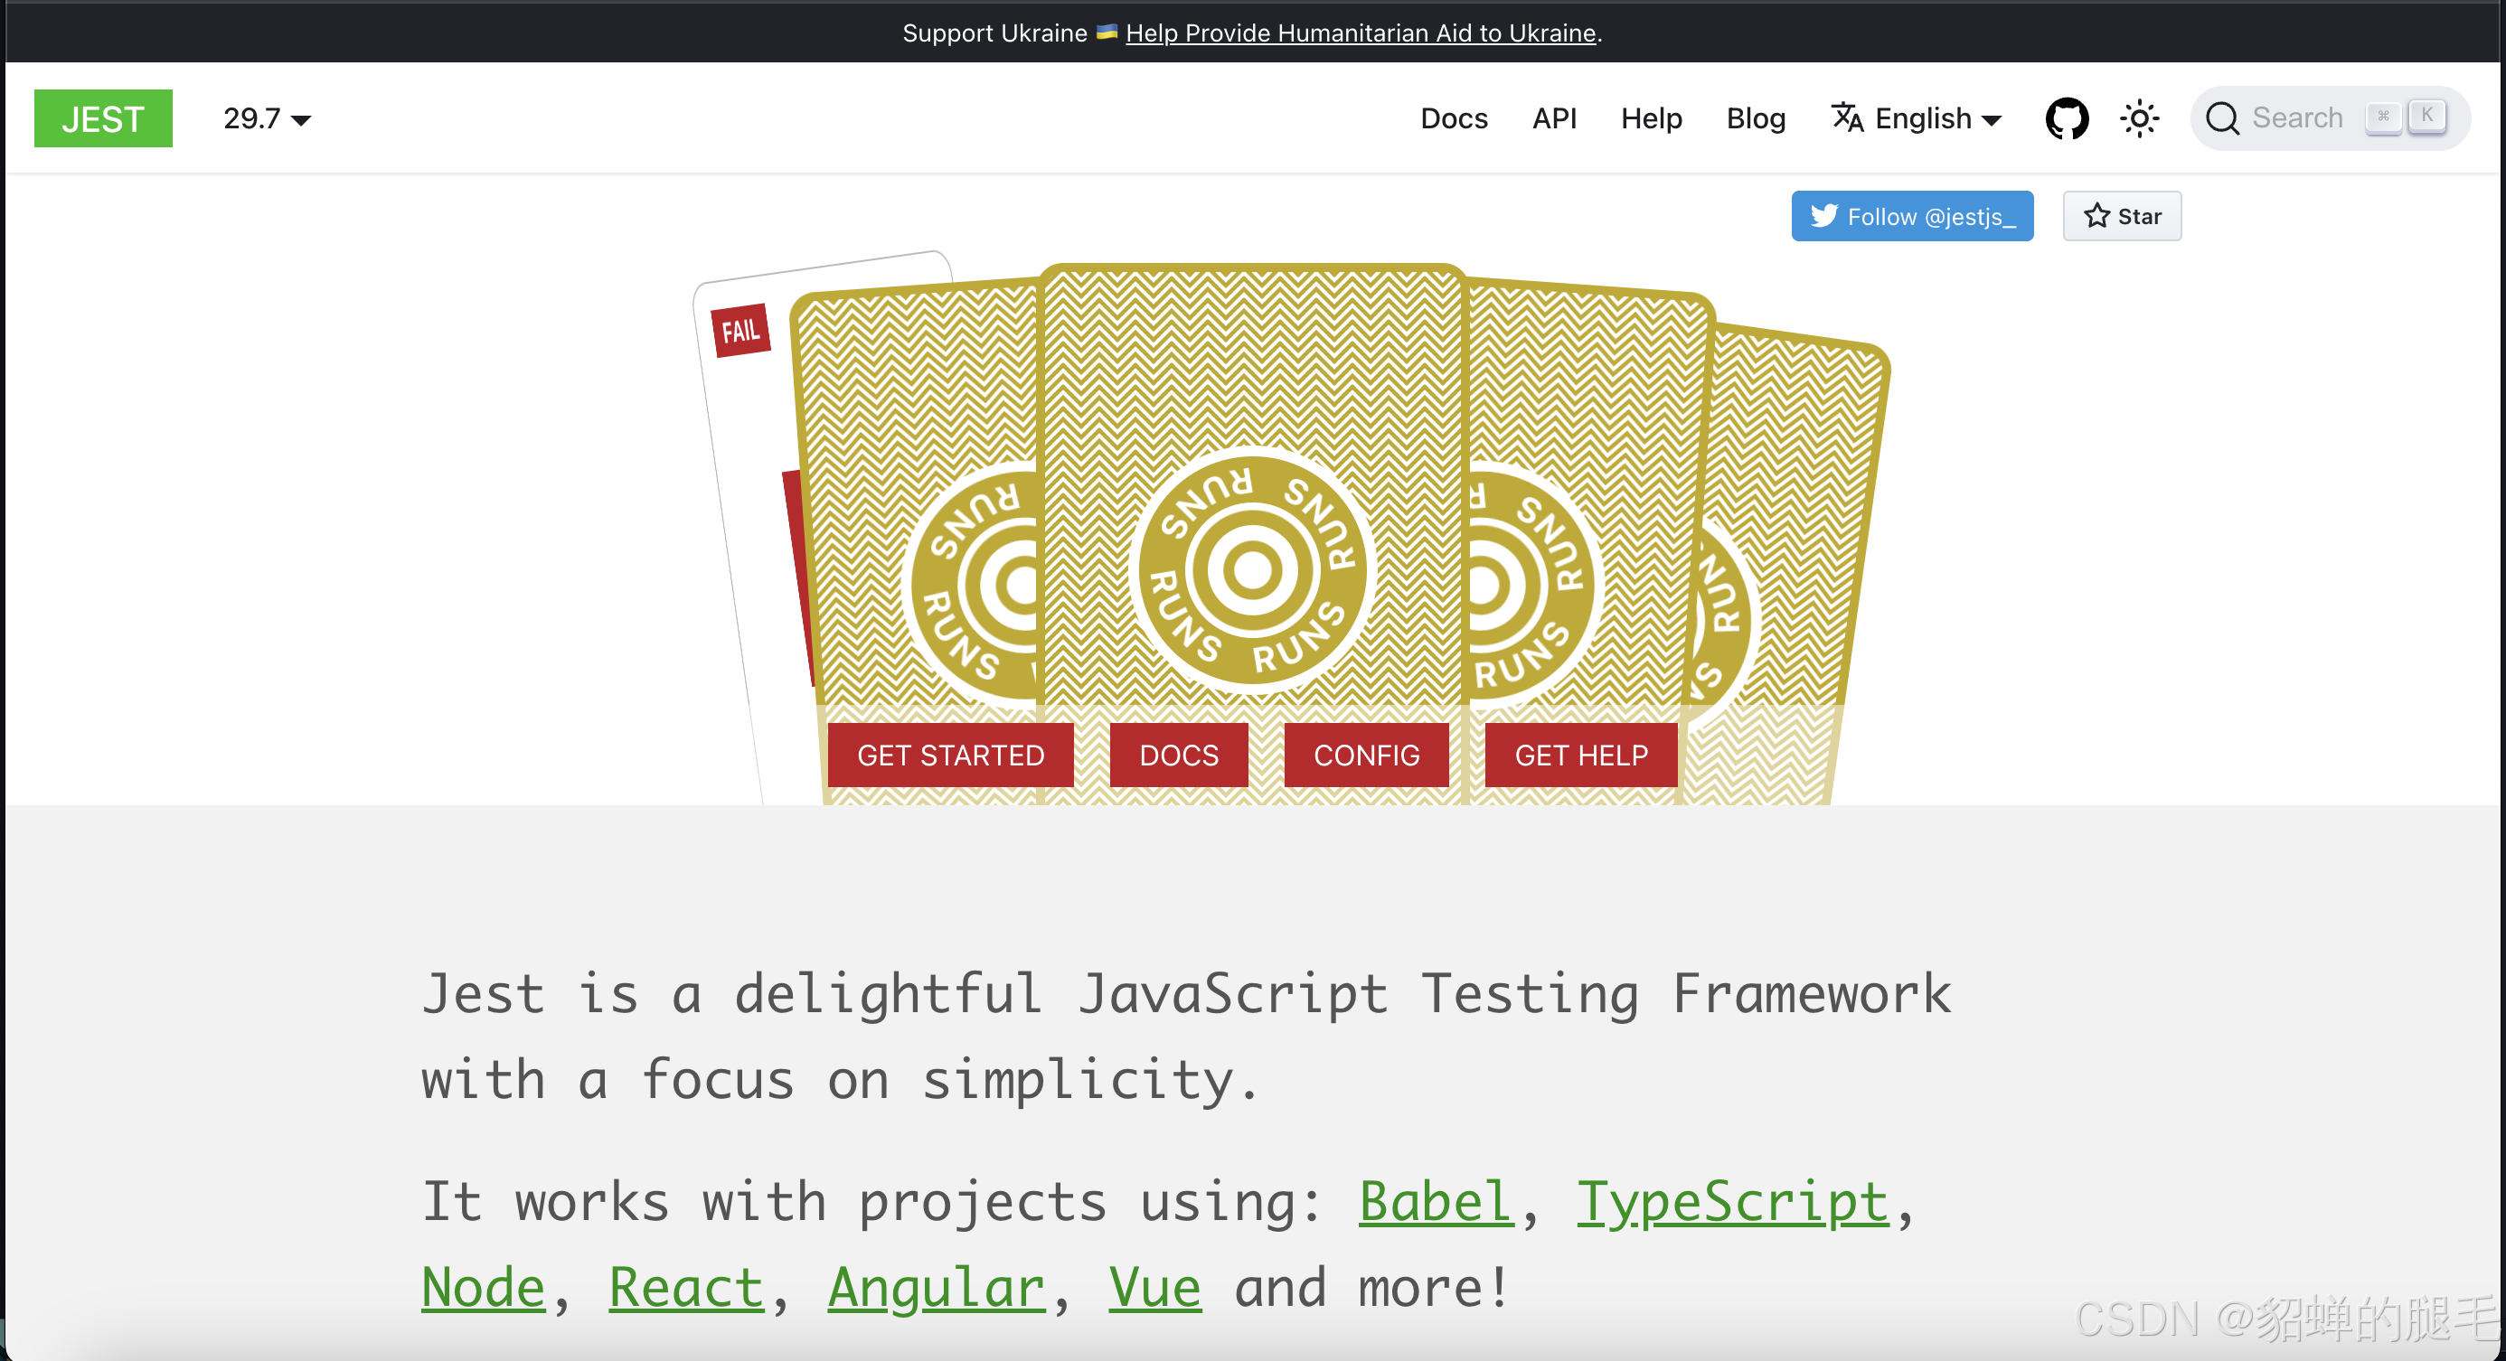Screen dimensions: 2506x1361
Task: Follow the React link
Action: (686, 1287)
